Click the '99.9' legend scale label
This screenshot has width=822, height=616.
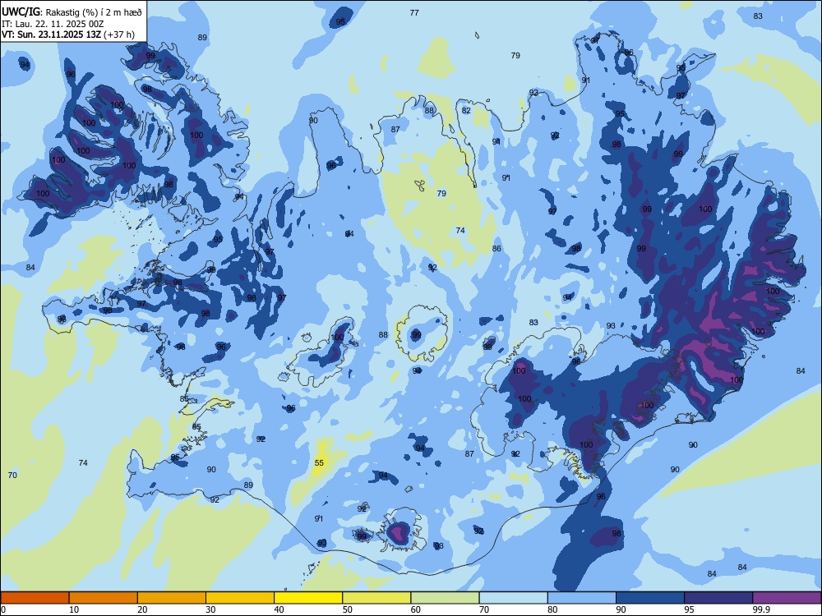pos(761,609)
